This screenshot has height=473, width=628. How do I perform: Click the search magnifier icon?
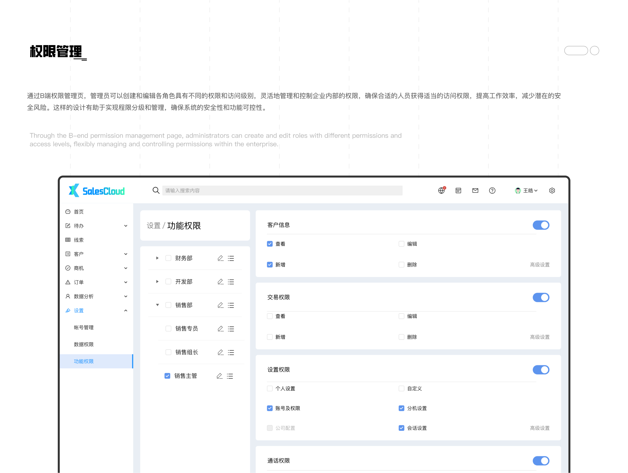coord(156,190)
